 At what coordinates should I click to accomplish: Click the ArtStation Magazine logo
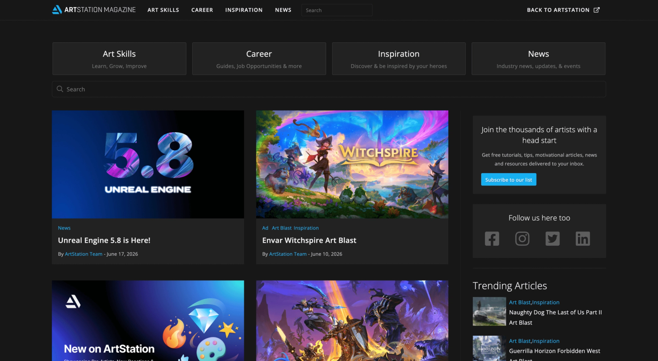tap(93, 9)
